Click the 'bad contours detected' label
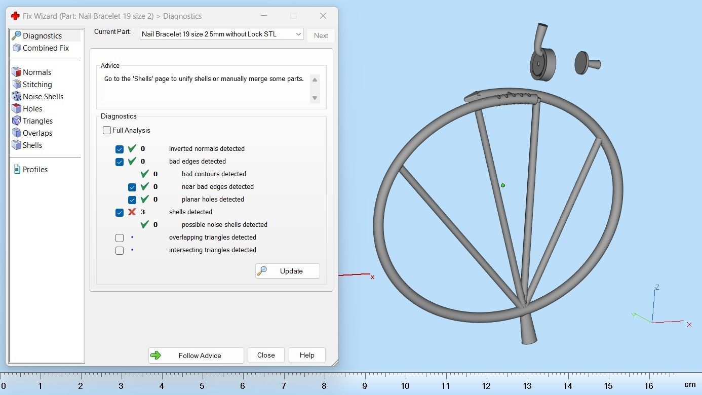702x395 pixels. coord(214,174)
